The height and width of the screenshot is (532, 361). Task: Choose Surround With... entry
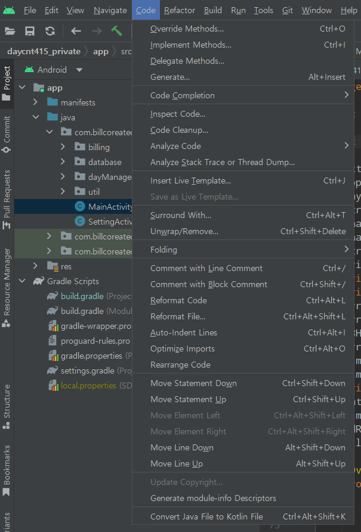click(x=243, y=215)
